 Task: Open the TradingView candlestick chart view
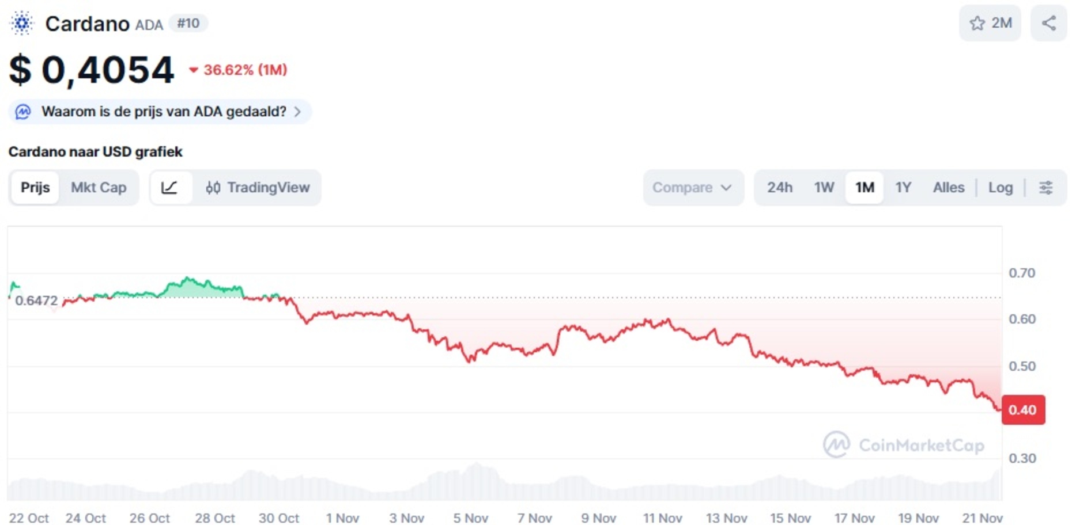[258, 188]
